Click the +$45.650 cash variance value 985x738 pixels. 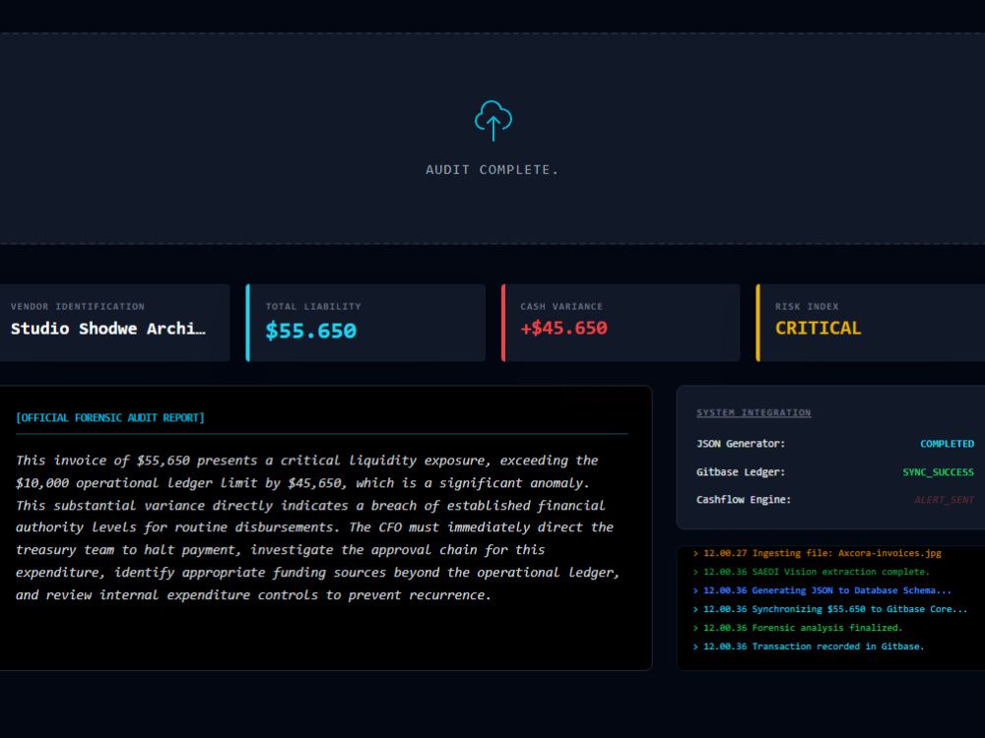point(563,328)
